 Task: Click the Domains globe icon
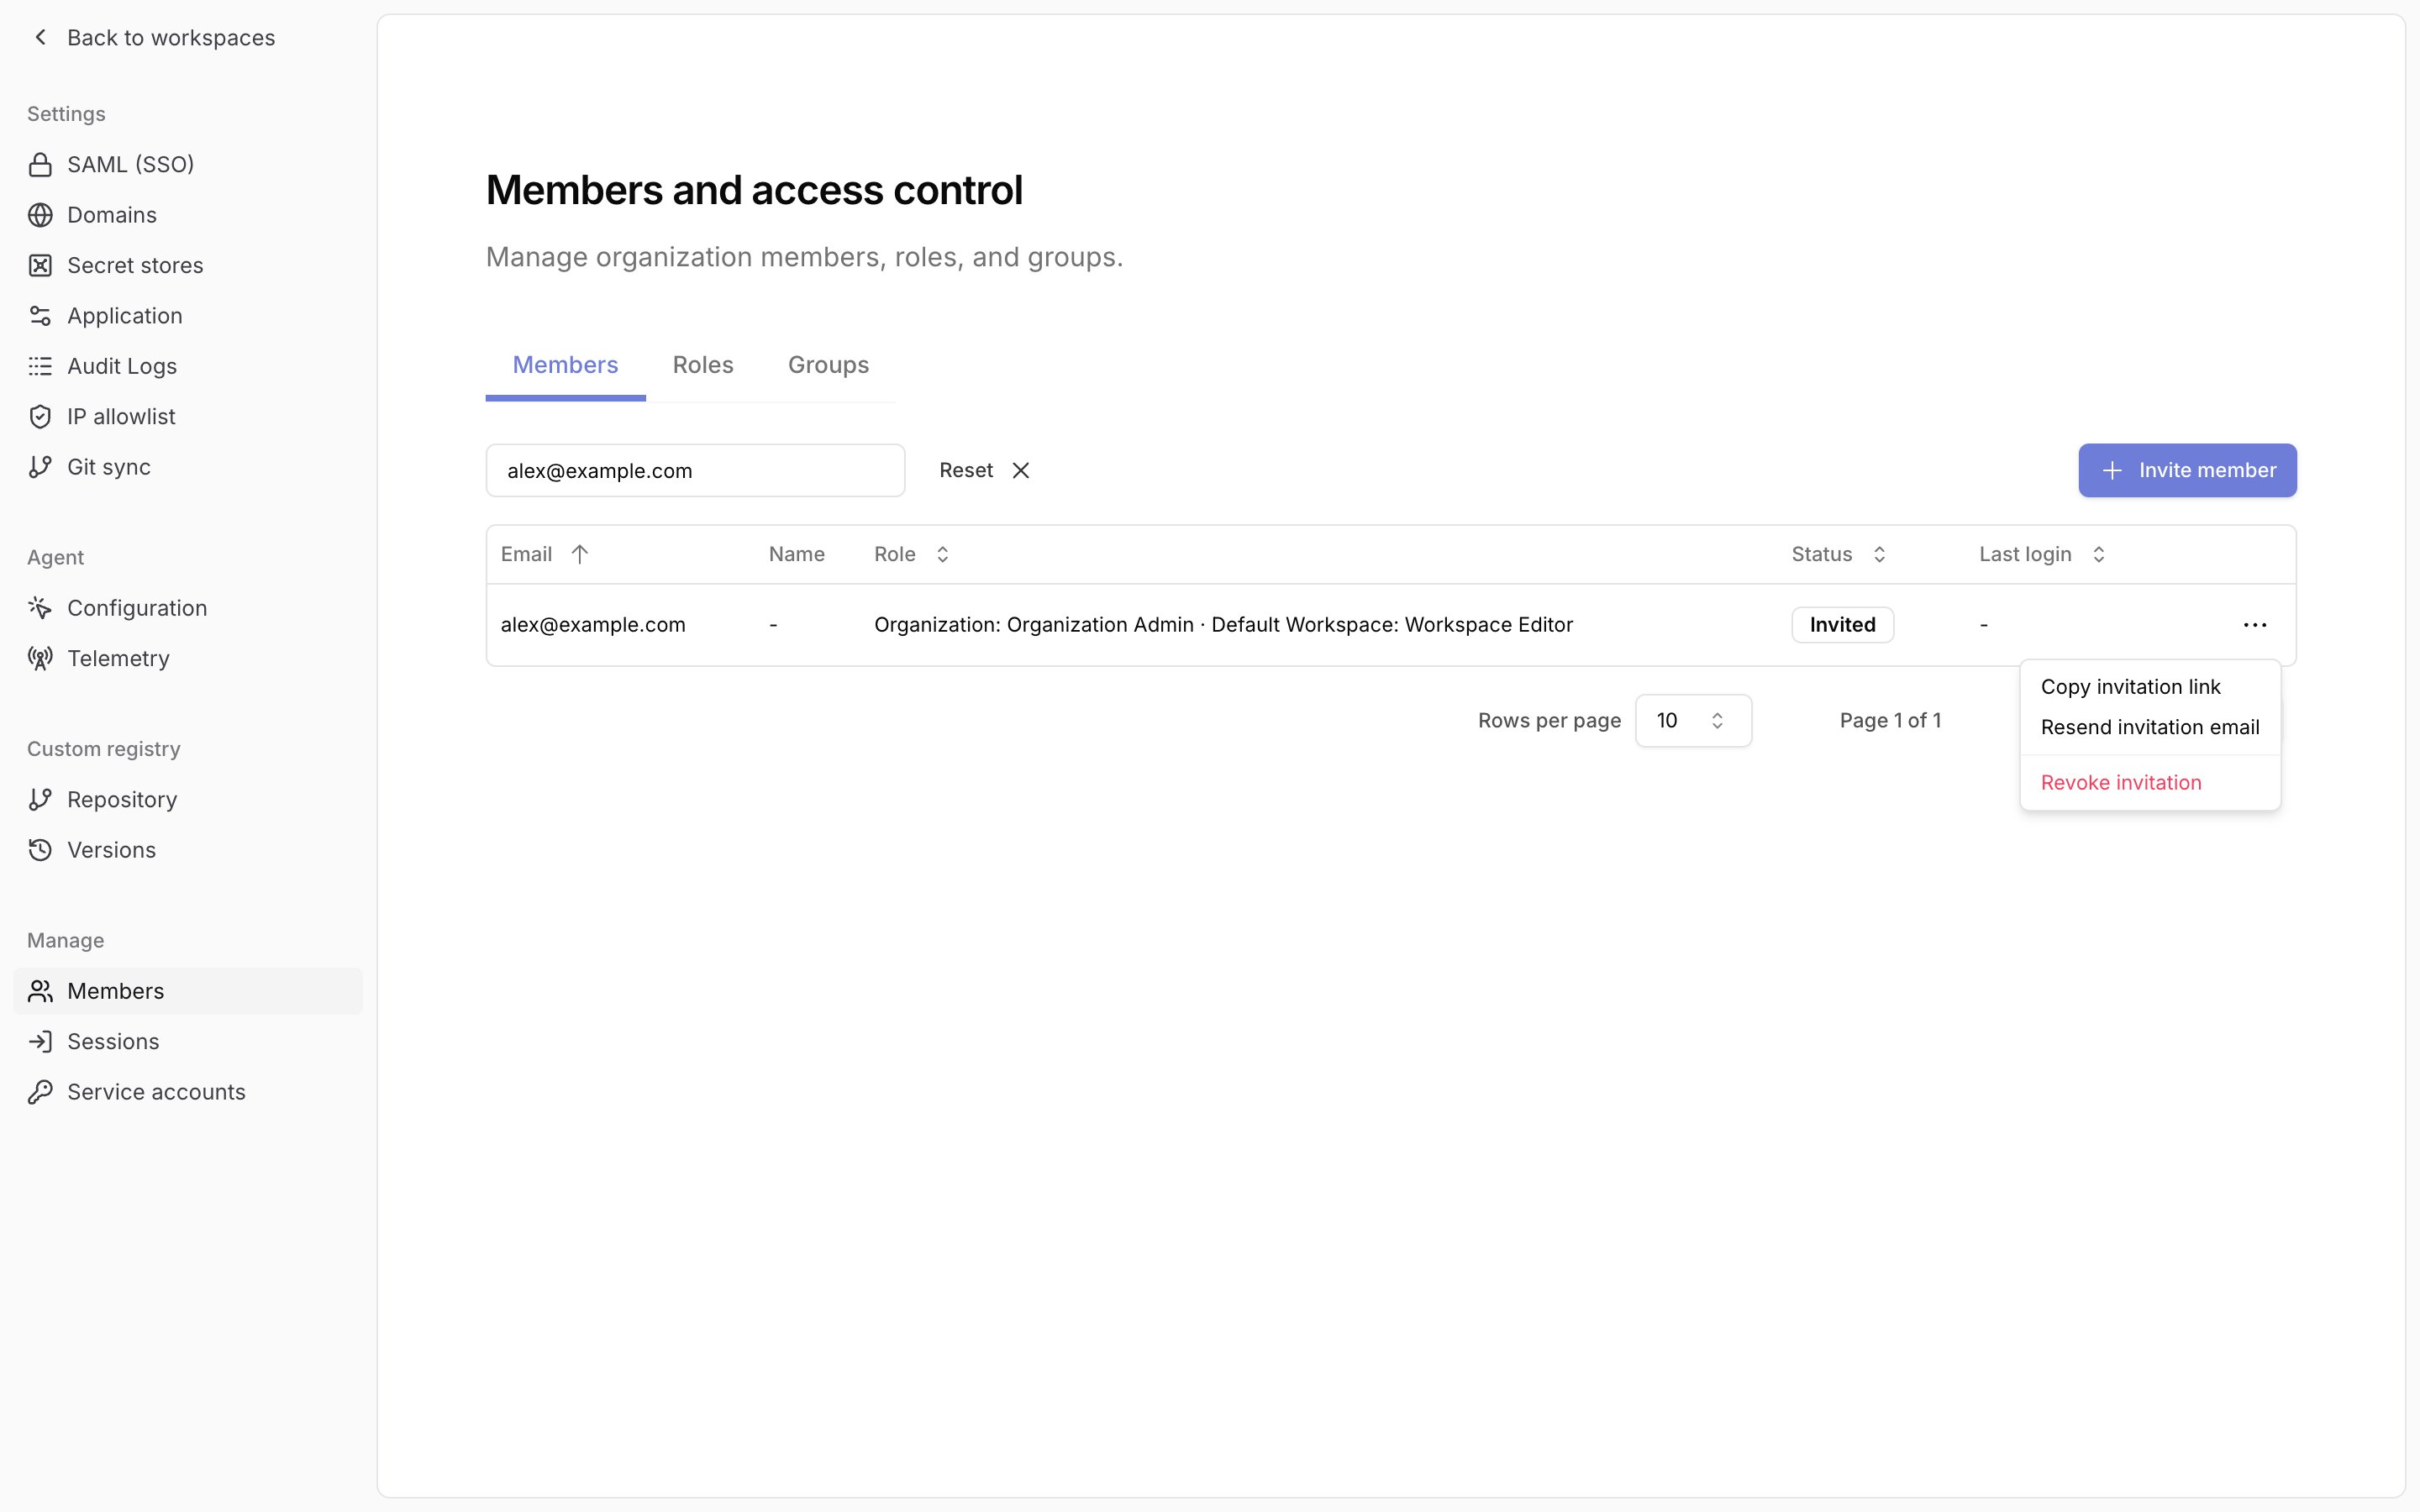(x=40, y=215)
